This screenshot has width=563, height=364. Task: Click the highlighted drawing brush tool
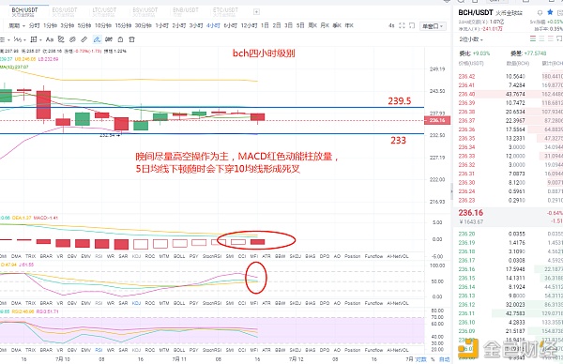point(97,39)
